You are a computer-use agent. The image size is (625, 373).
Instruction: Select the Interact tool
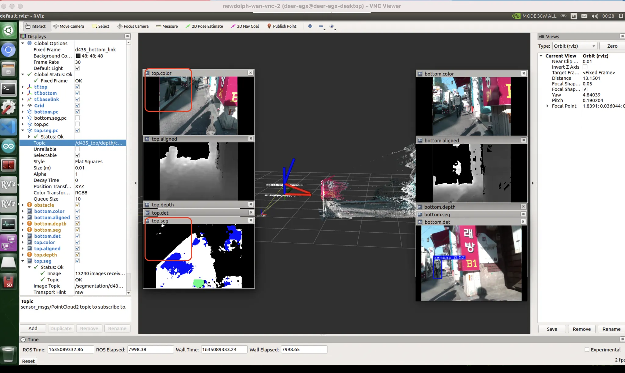(35, 26)
